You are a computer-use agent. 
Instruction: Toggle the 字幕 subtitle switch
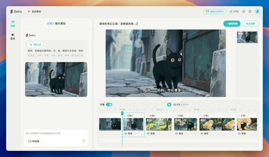click(109, 105)
